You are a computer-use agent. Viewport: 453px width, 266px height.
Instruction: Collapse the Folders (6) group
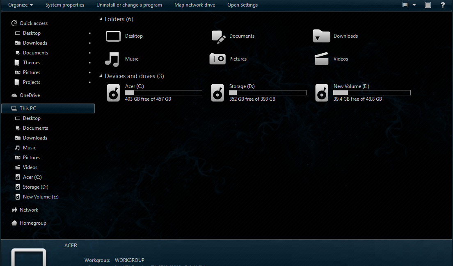pyautogui.click(x=101, y=19)
